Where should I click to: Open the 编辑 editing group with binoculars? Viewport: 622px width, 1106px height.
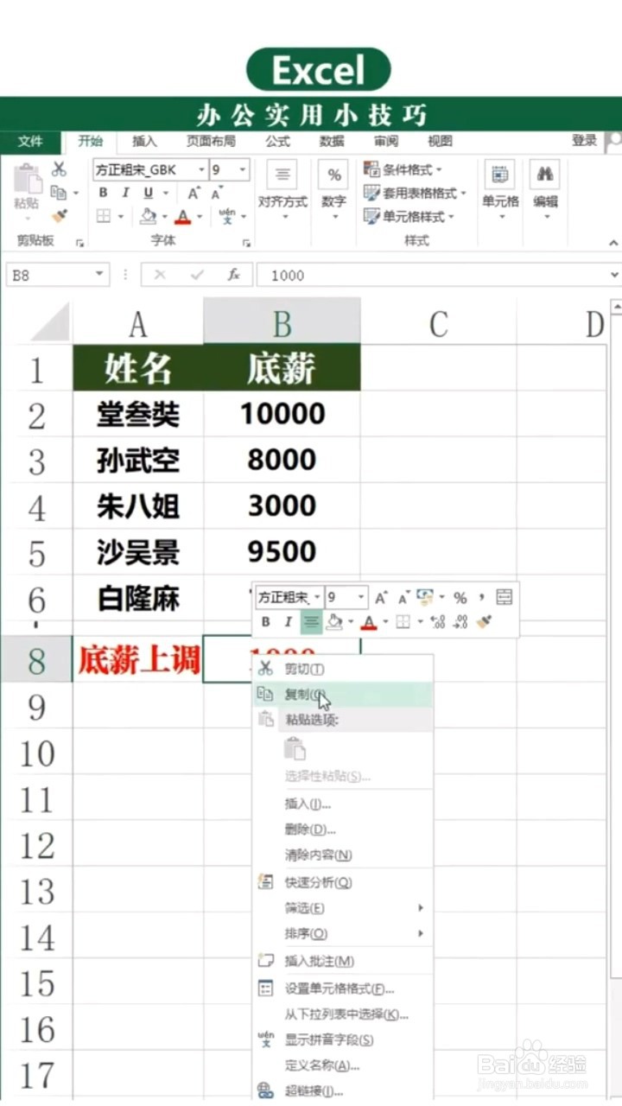[545, 188]
